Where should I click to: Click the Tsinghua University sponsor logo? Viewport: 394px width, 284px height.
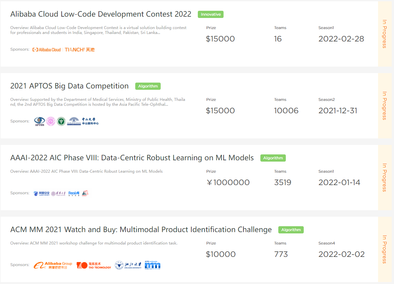point(59,193)
